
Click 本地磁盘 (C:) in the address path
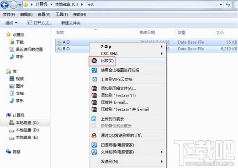pyautogui.click(x=66, y=5)
